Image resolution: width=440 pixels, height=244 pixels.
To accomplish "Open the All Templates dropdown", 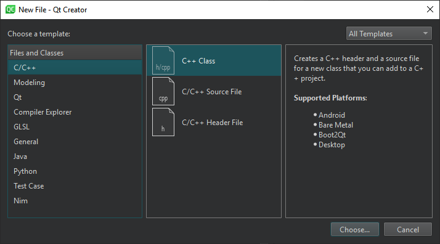I will pos(389,34).
